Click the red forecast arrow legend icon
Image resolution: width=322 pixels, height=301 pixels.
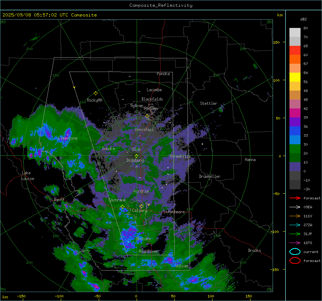pyautogui.click(x=295, y=198)
